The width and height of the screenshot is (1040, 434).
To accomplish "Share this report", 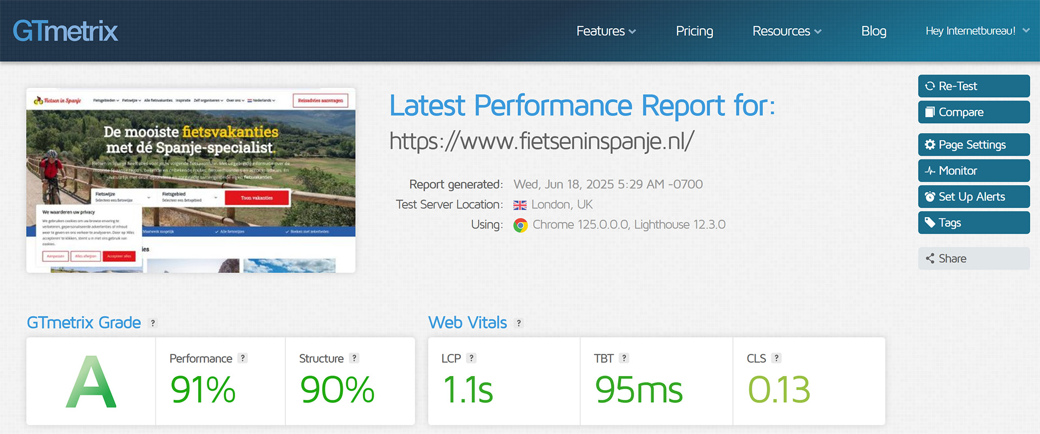I will [974, 258].
